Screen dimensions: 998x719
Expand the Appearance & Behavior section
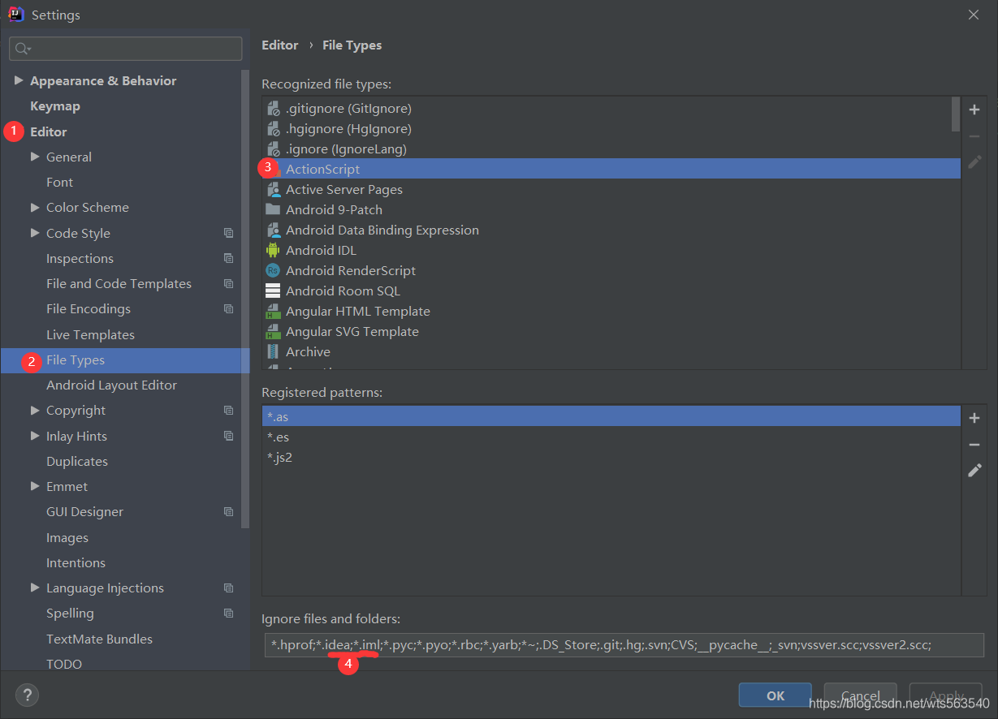click(19, 80)
